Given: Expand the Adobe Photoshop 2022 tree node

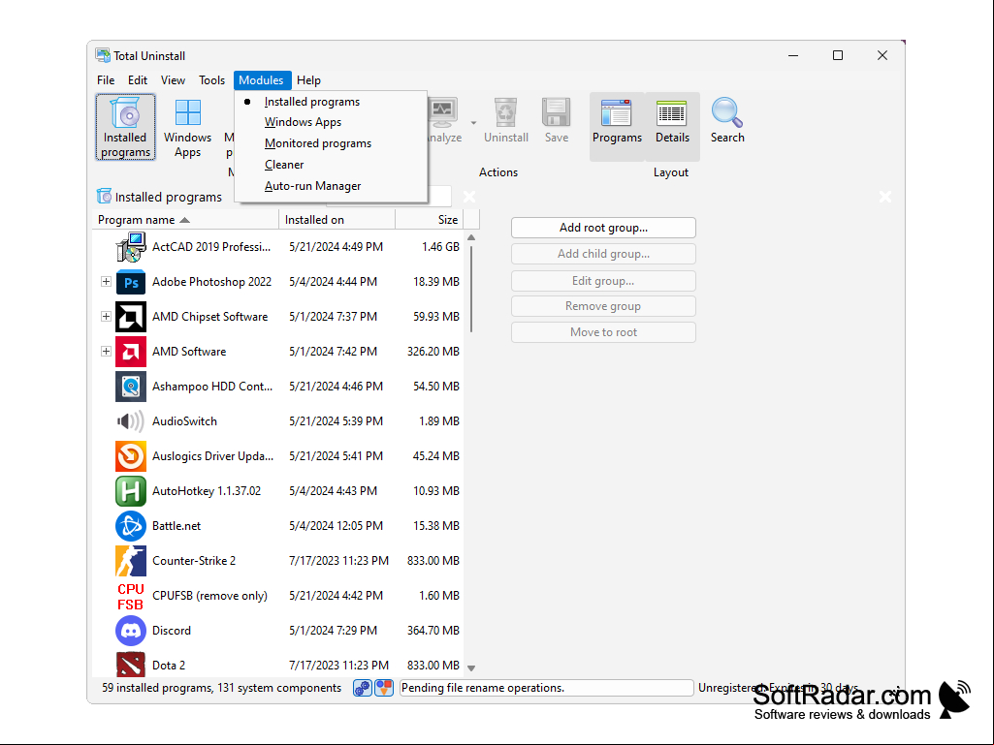Looking at the screenshot, I should (x=106, y=282).
